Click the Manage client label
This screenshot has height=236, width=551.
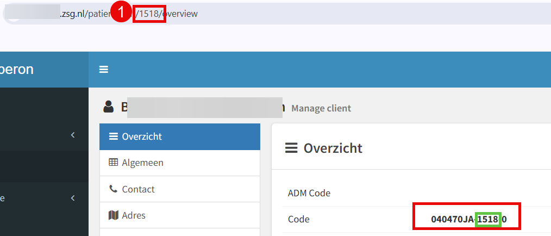click(321, 108)
